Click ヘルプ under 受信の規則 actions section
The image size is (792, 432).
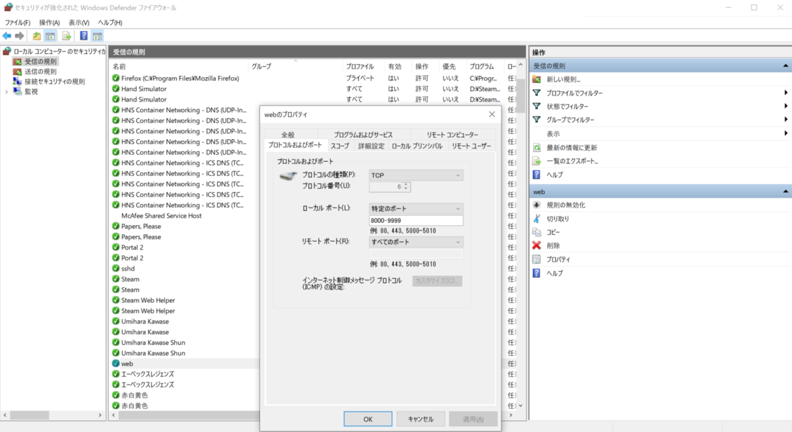(x=554, y=175)
